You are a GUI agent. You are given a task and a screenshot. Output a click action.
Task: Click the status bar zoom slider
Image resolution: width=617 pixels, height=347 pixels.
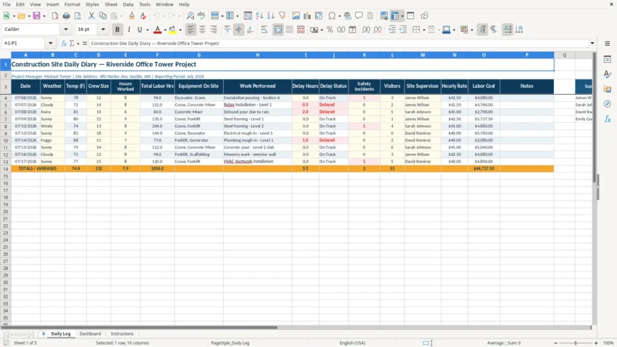click(575, 343)
